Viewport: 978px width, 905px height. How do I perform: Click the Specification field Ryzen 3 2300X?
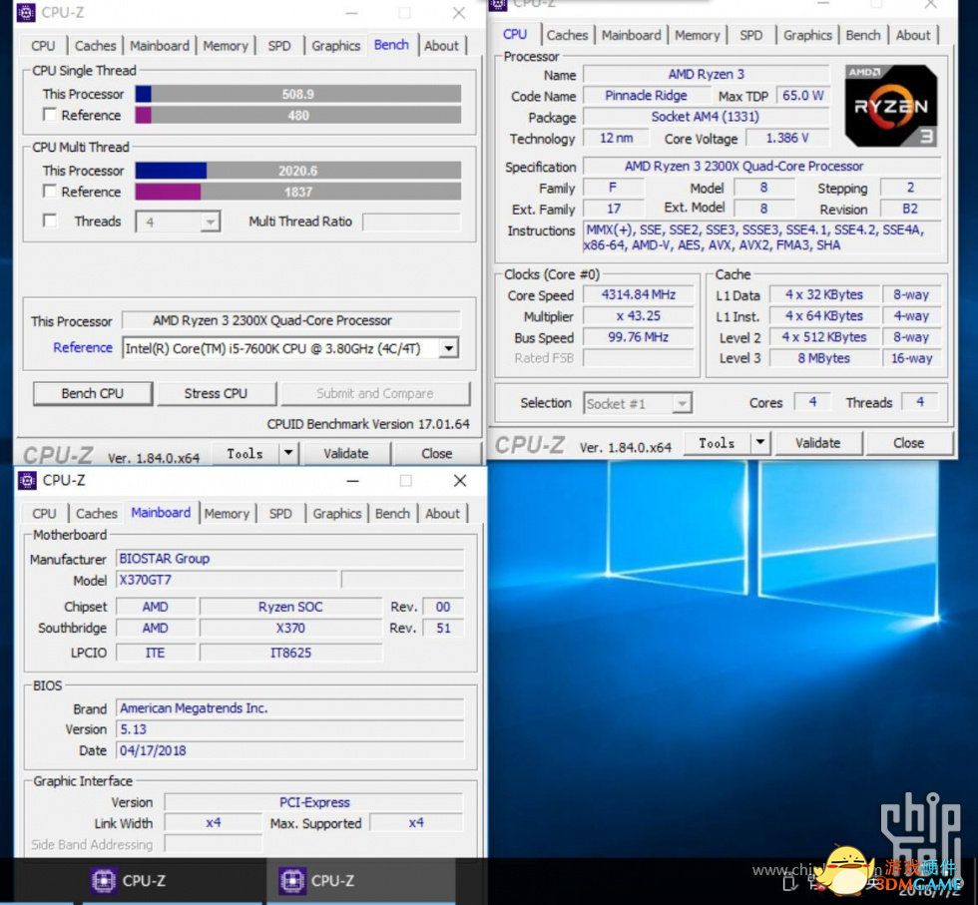[x=762, y=167]
